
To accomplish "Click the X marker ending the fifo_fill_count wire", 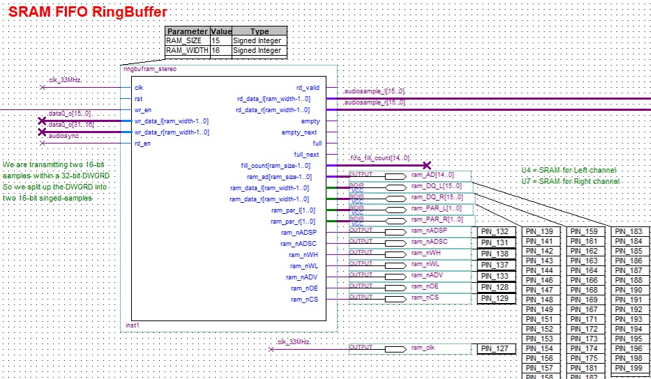I will (x=426, y=165).
